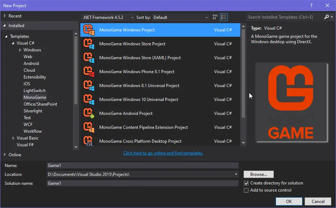
Task: Click the MonoGame Windows 8.1 Universal Project icon
Action: 89,86
